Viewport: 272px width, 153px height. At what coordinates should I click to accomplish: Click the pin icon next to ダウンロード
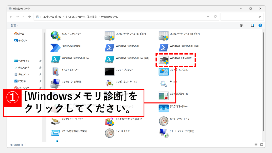[40, 68]
